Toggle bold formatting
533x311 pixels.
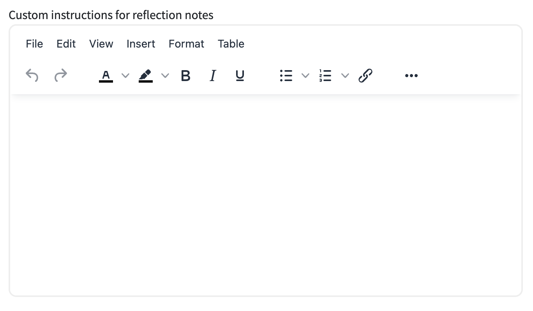[x=186, y=75]
